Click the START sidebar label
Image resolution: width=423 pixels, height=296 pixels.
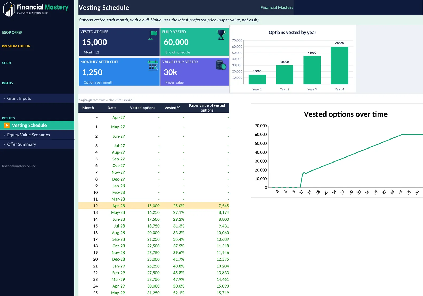click(7, 63)
